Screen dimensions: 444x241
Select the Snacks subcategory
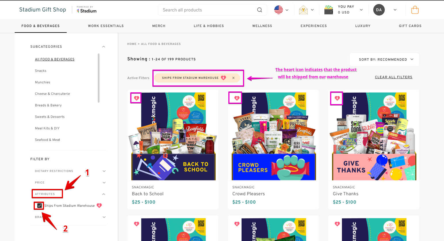41,71
